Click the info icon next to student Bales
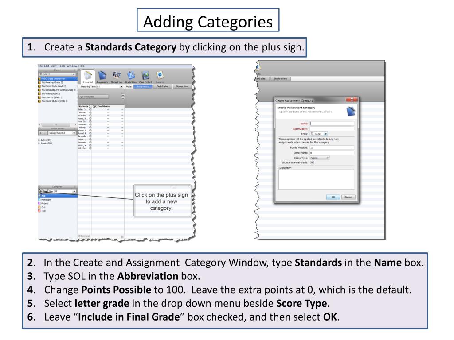This screenshot has height=340, width=454. 90,110
